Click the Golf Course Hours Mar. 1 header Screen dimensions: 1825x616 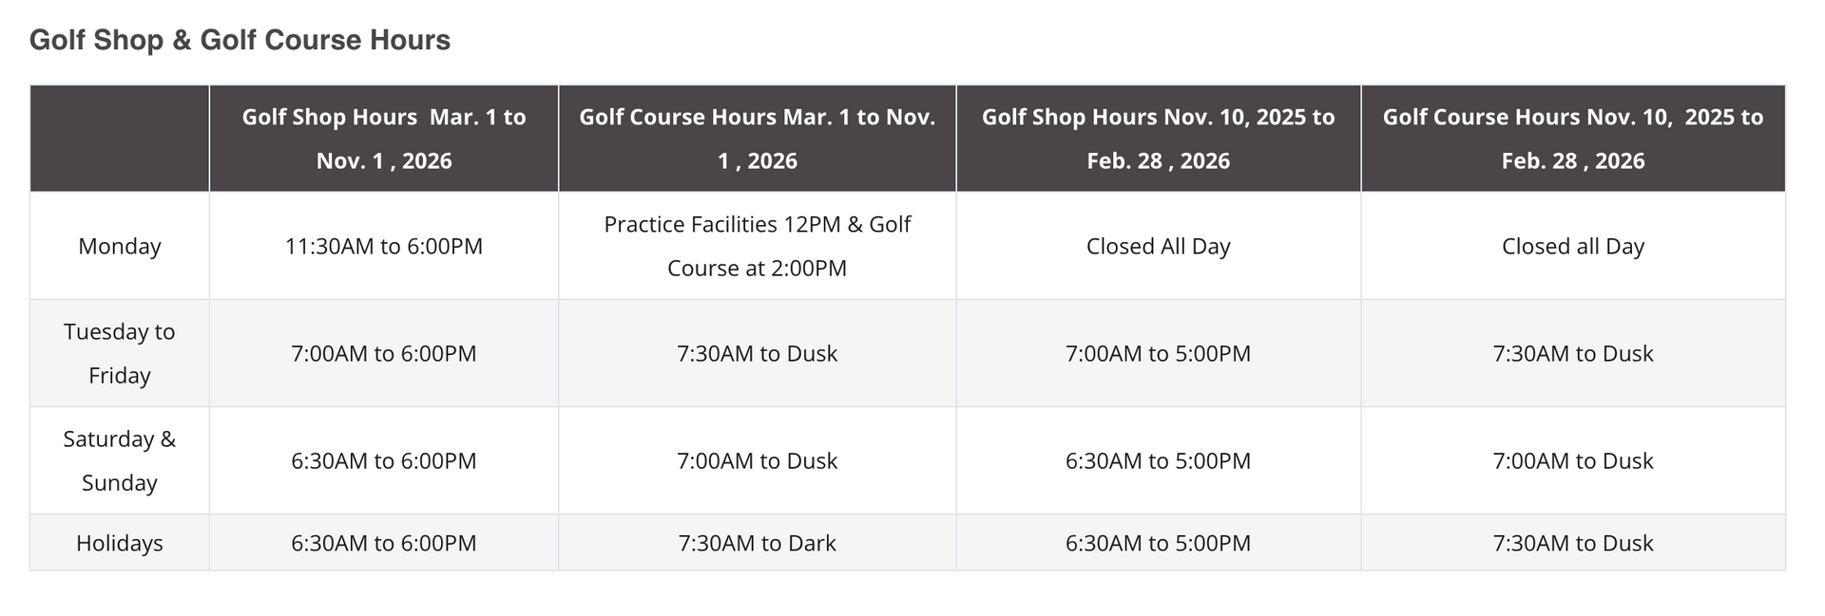[757, 139]
